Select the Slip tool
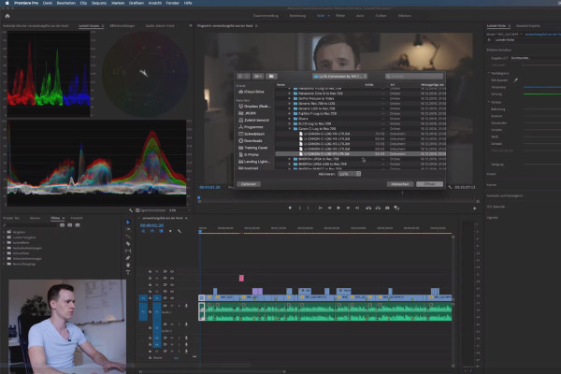 pyautogui.click(x=128, y=251)
